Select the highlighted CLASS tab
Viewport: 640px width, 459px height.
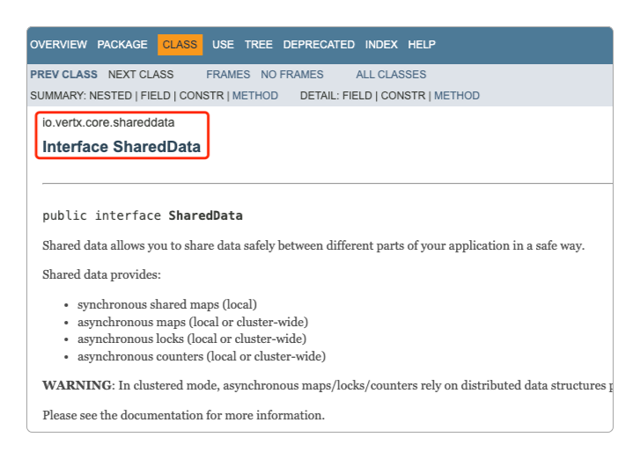pos(180,45)
